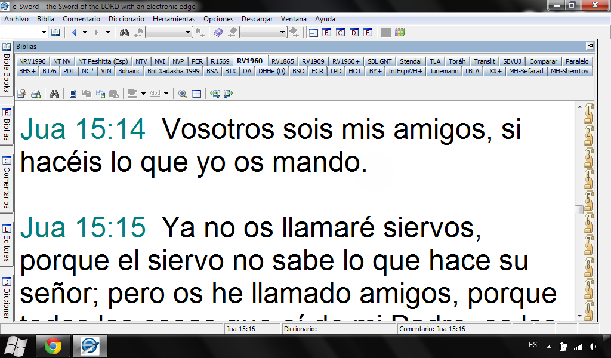Click the scrollbar up arrow
The width and height of the screenshot is (611, 358).
tap(579, 106)
